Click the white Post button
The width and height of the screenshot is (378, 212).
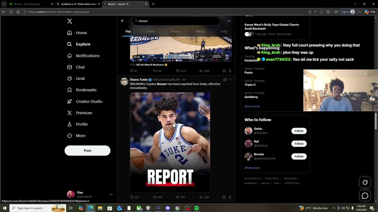pyautogui.click(x=87, y=150)
